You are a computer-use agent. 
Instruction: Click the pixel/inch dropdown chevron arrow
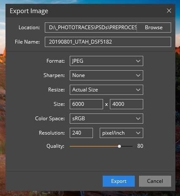click(138, 133)
